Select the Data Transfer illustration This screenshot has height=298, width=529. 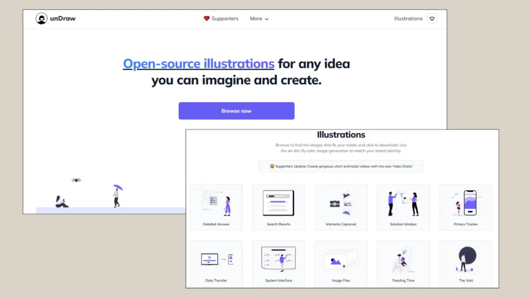(x=216, y=263)
